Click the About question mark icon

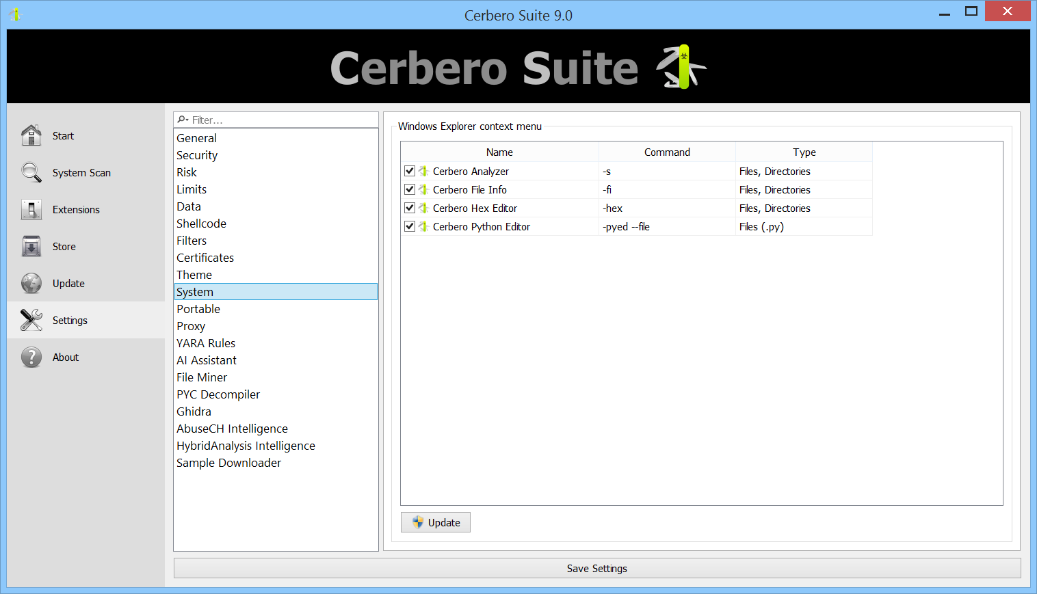(x=31, y=357)
